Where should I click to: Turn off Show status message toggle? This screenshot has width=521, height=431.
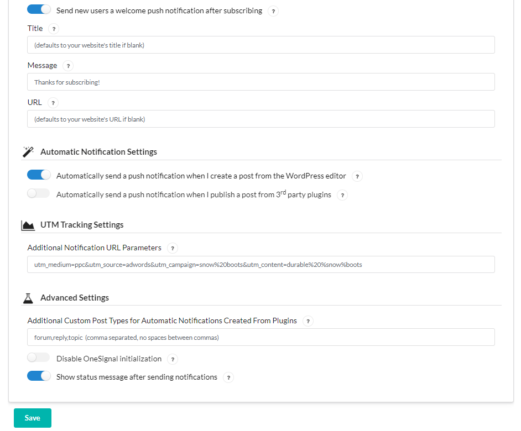click(x=39, y=376)
